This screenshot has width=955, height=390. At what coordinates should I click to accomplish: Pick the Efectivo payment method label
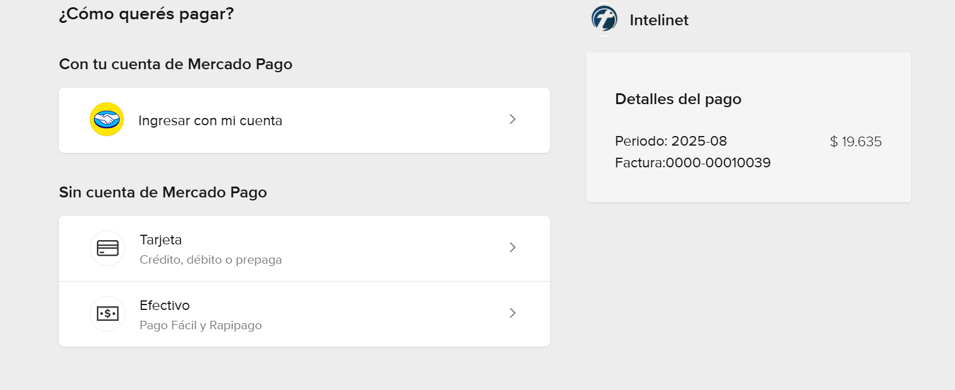pyautogui.click(x=164, y=306)
